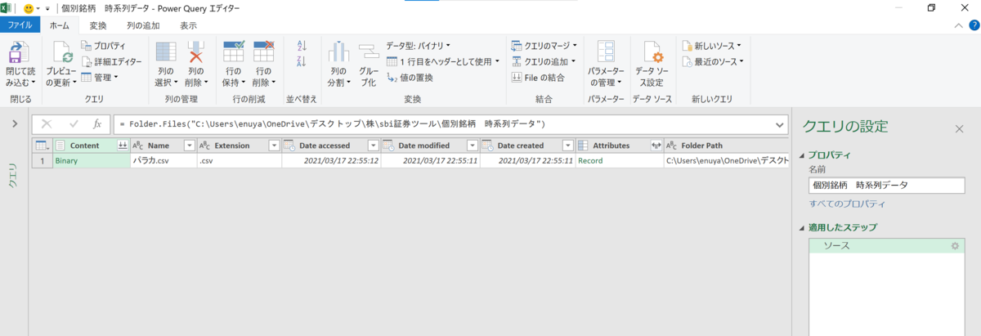Expand the クエリ navigation pane chevron

(x=14, y=124)
